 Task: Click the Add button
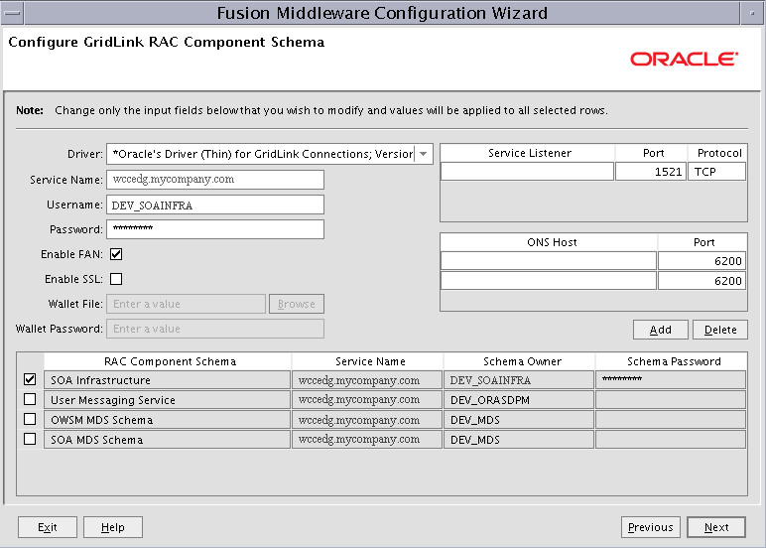661,330
